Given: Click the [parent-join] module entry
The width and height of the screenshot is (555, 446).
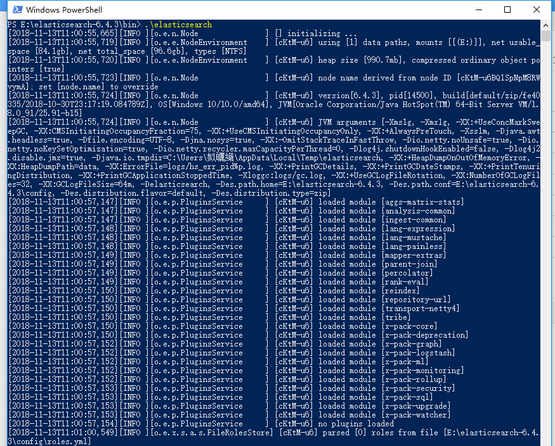Looking at the screenshot, I should 410,264.
